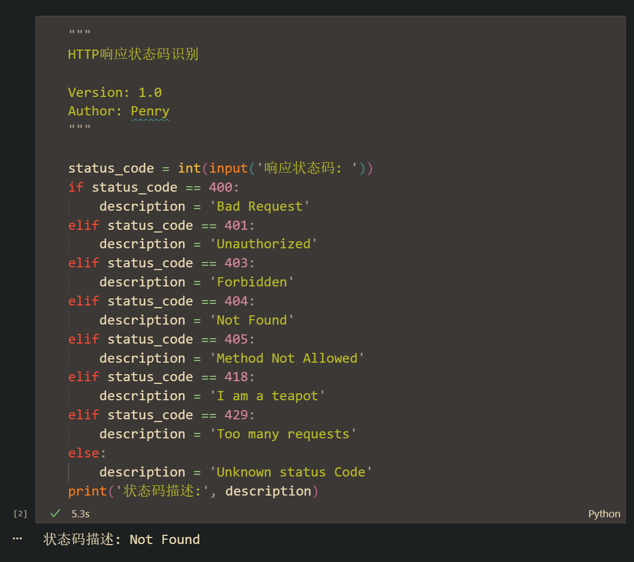This screenshot has height=562, width=634.
Task: Click the 'Too many requests' string
Action: pos(283,434)
